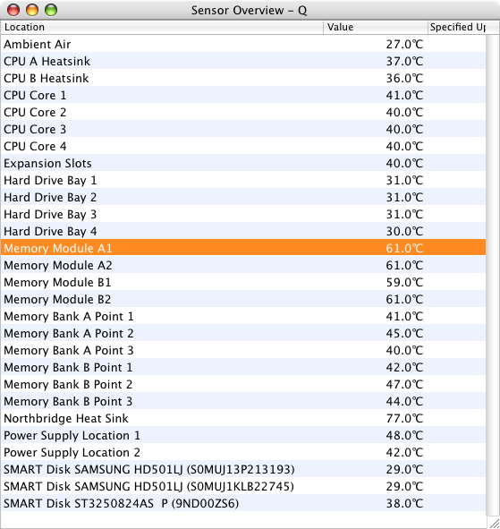Select the Memory Module A2 row
This screenshot has width=500, height=529.
(243, 265)
